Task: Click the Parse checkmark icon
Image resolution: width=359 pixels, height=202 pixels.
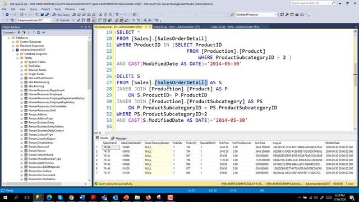Action: click(79, 20)
